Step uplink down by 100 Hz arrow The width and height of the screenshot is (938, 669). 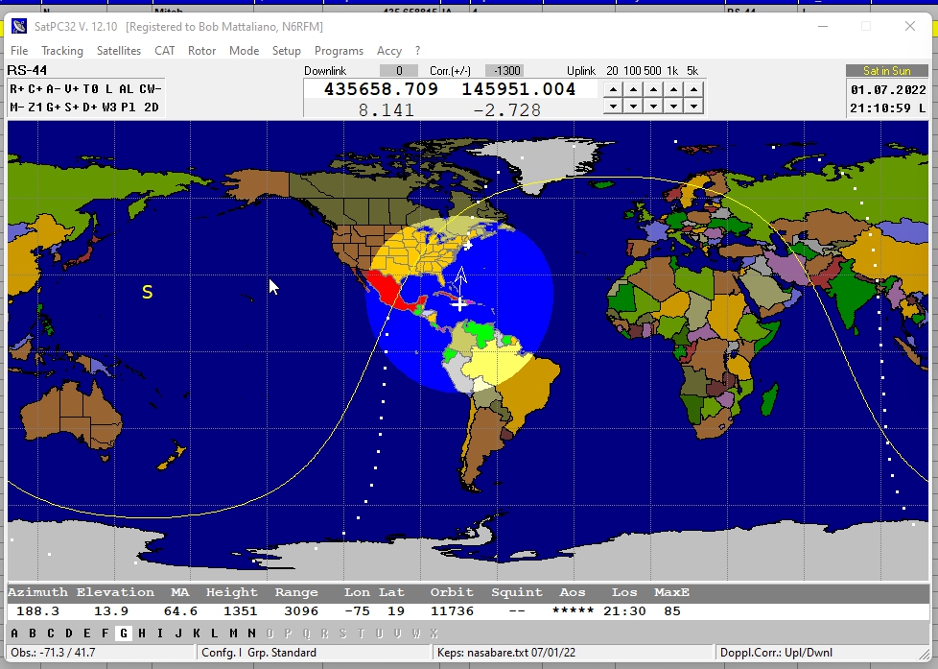(x=633, y=106)
